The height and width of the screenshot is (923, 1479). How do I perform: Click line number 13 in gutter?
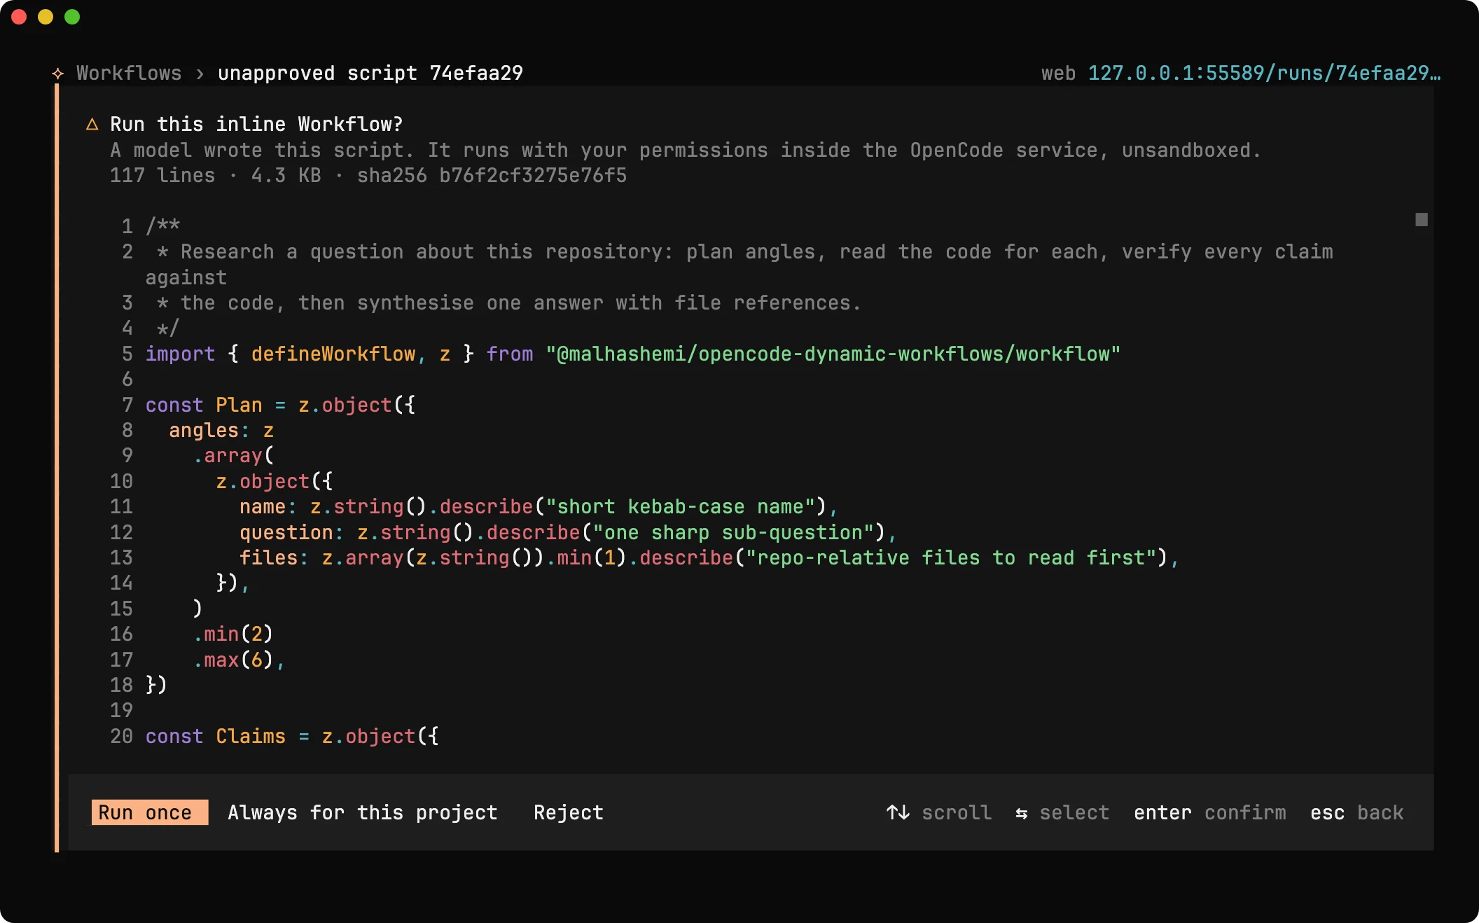pos(121,557)
